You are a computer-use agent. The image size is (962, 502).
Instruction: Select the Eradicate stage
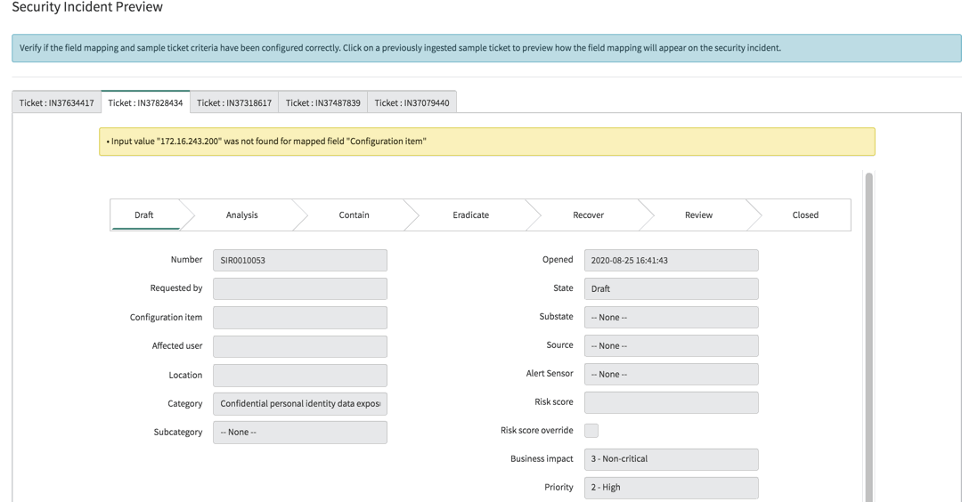(470, 215)
